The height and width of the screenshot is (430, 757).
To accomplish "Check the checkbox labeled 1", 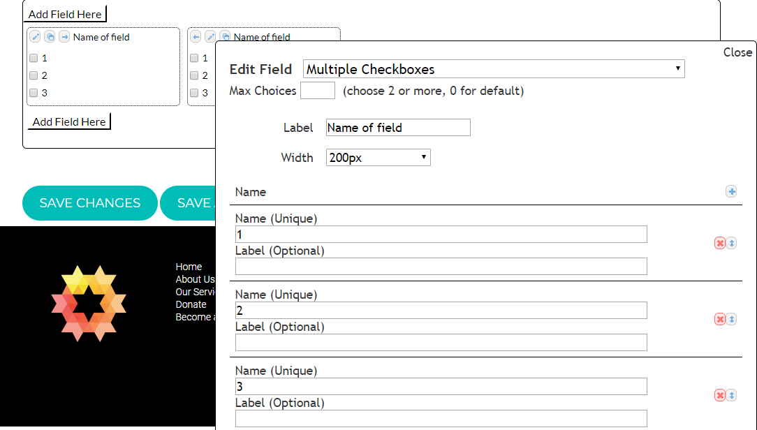I will coord(33,58).
